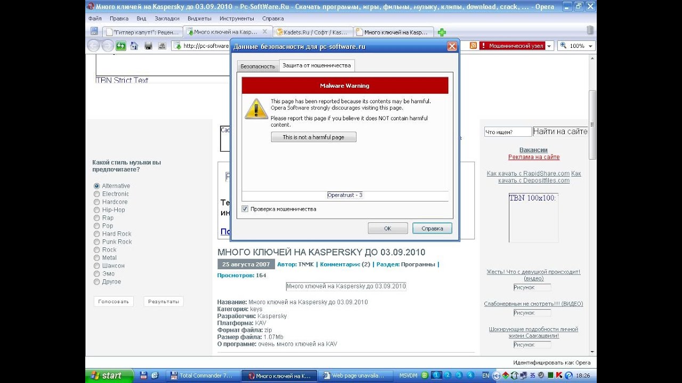Open the closed tabs trash can icon

(590, 30)
